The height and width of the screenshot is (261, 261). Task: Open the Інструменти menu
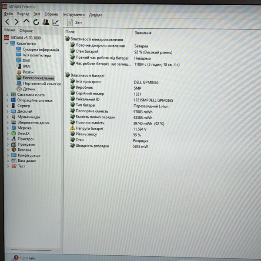[74, 15]
